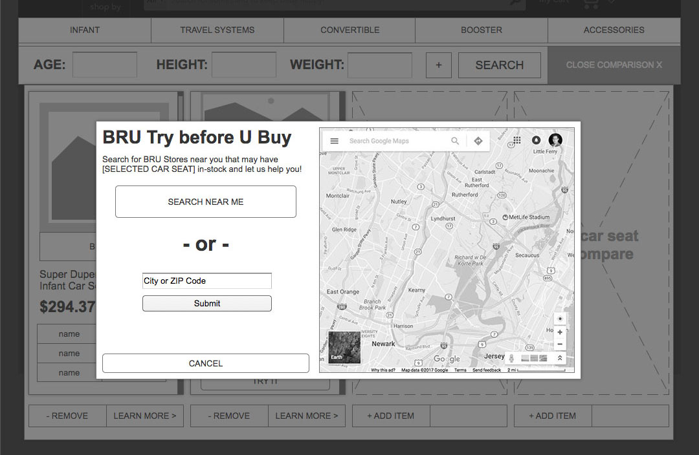Screen dimensions: 699x455
Task: Select the Street View pegman icon
Action: click(x=511, y=358)
